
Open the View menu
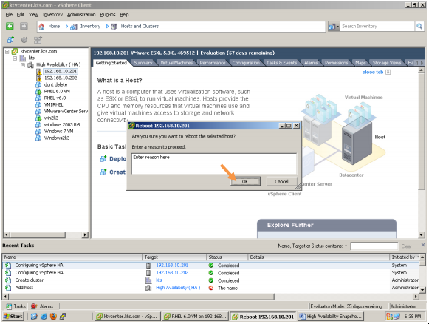(33, 15)
